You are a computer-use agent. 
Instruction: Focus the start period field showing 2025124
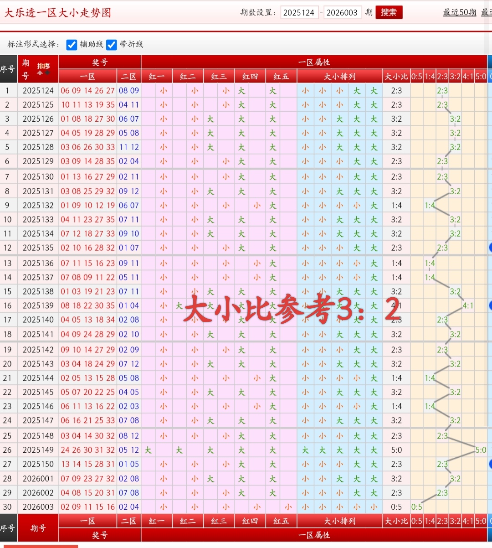(299, 13)
